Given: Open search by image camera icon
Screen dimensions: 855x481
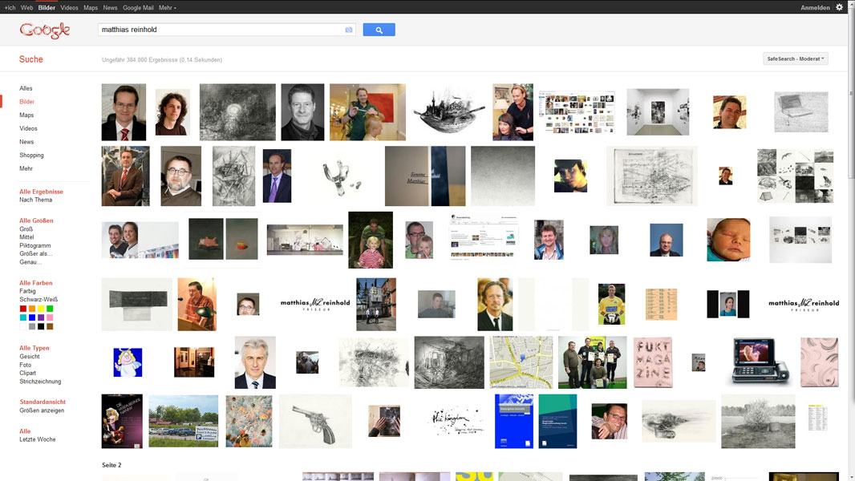Looking at the screenshot, I should tap(349, 30).
